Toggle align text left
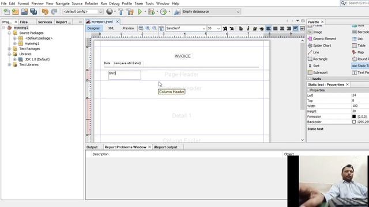The image size is (369, 207). pyautogui.click(x=268, y=29)
